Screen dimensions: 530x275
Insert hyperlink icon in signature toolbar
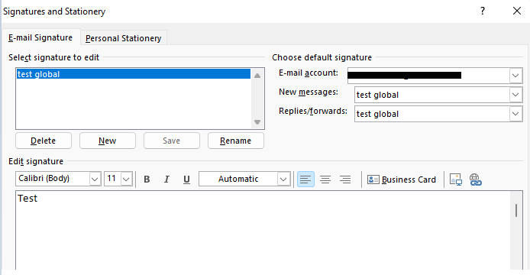point(475,180)
